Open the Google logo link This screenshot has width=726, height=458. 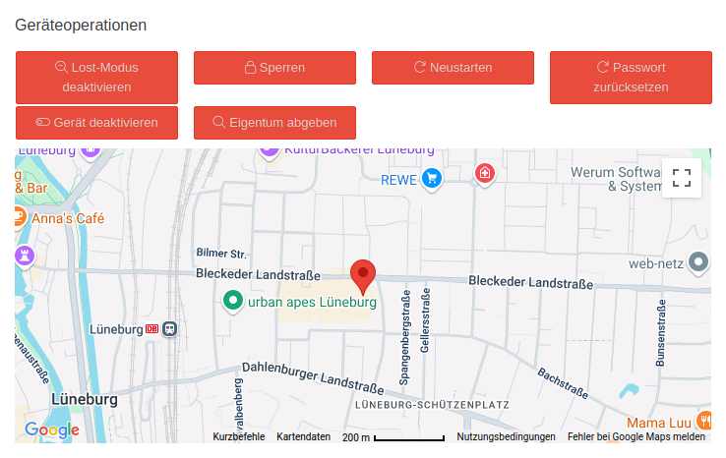(x=51, y=430)
